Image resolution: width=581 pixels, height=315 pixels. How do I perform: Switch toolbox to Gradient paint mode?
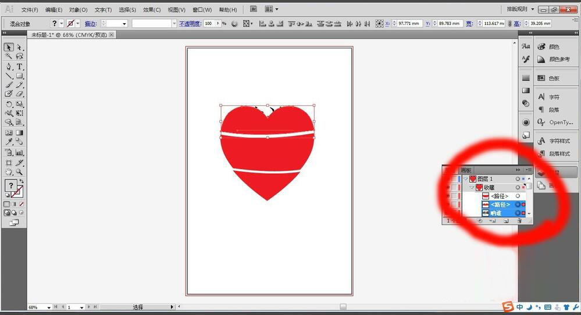click(14, 204)
